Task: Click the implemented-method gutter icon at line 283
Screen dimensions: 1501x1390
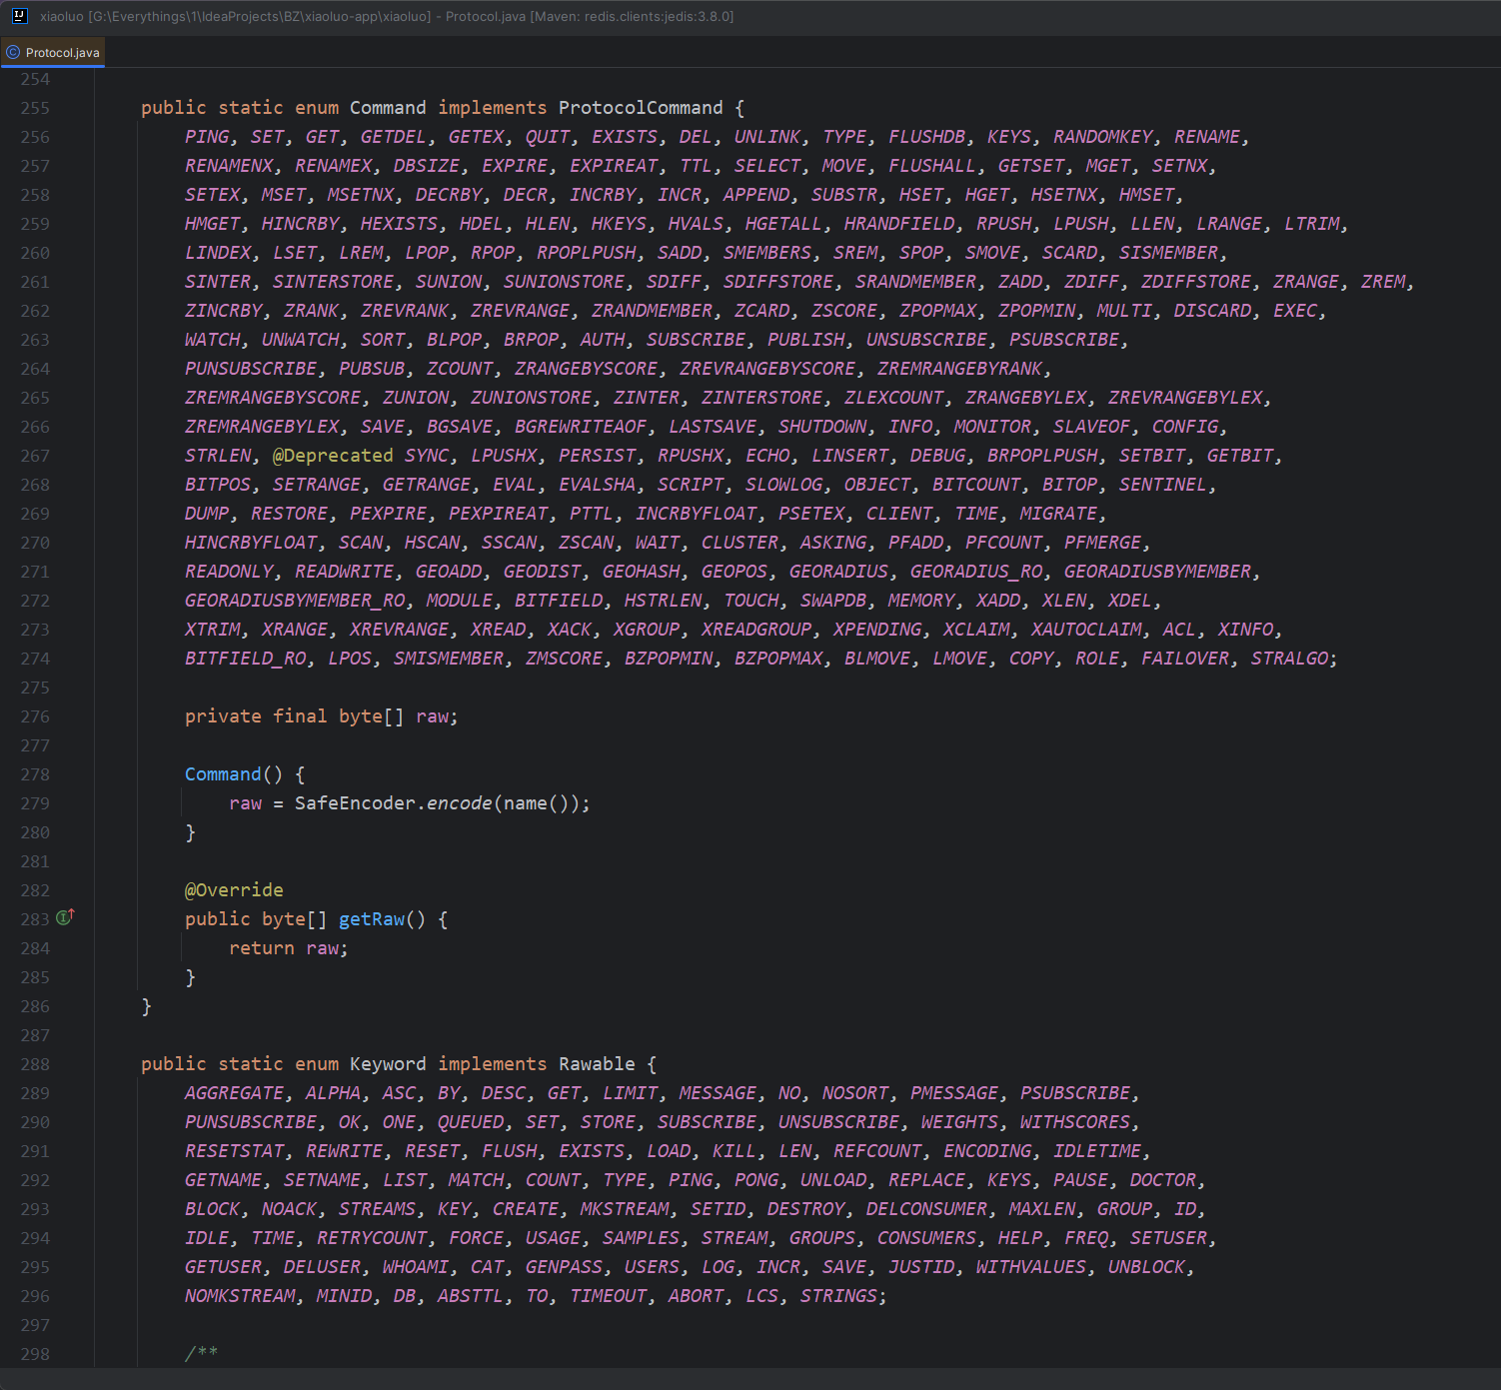Action: point(65,917)
